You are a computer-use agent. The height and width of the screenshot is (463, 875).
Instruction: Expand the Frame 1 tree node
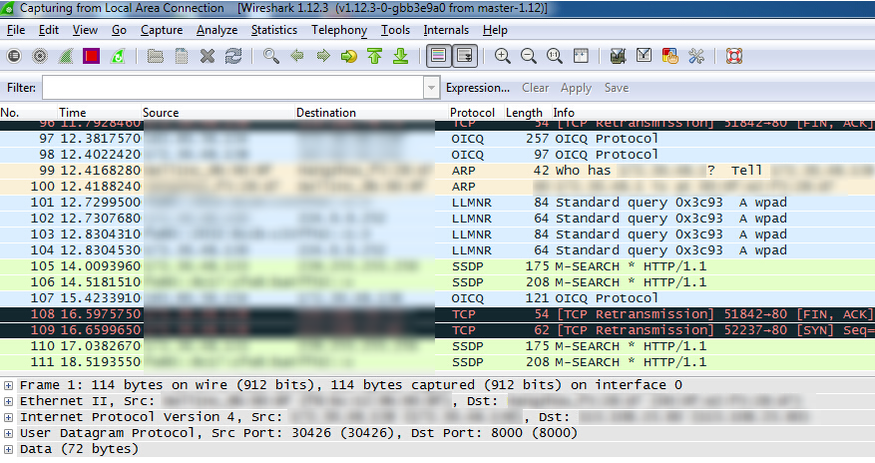(8, 385)
